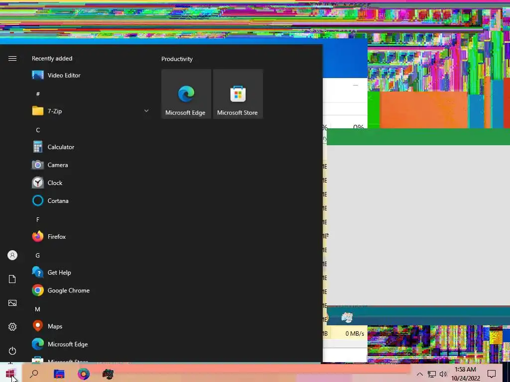Select the Recently added heading
Screen dimensions: 510x382
point(52,59)
